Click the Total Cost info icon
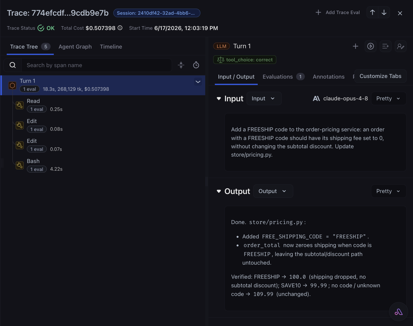Image resolution: width=413 pixels, height=326 pixels. pyautogui.click(x=120, y=28)
